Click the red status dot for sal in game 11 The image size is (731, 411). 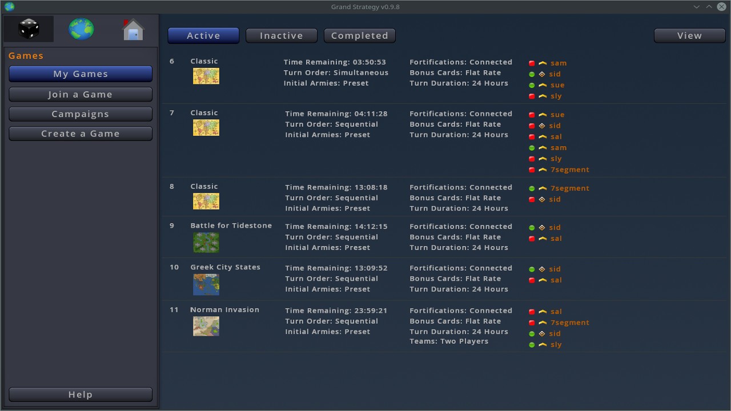coord(532,312)
